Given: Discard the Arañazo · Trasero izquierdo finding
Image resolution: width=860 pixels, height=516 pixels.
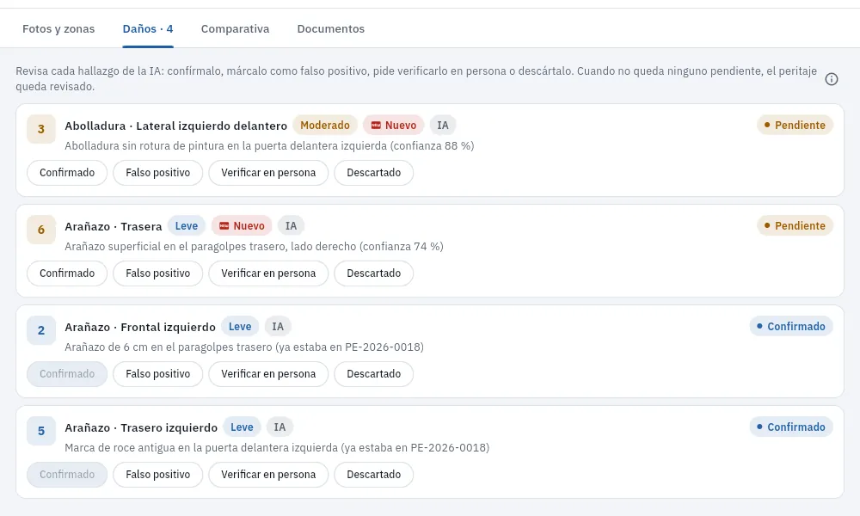Looking at the screenshot, I should (373, 475).
